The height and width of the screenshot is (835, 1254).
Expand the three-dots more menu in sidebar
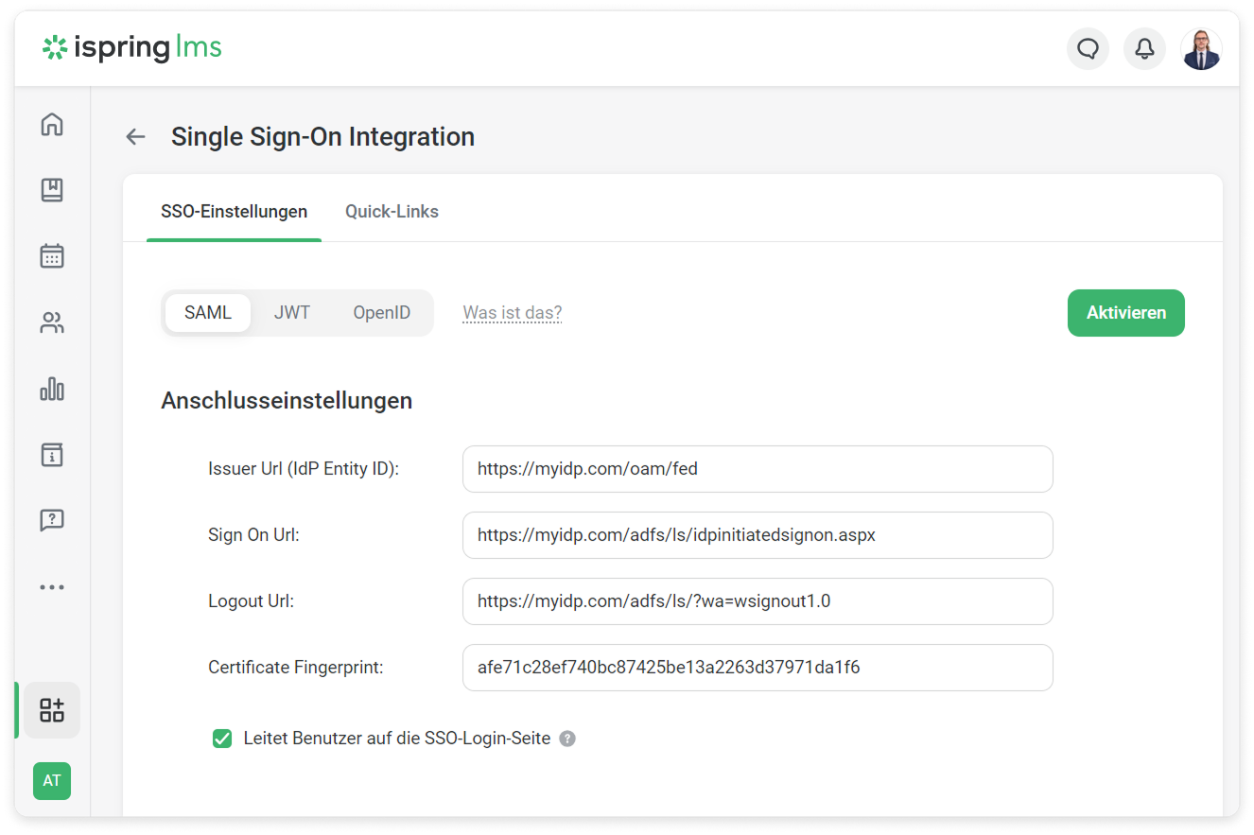[52, 587]
